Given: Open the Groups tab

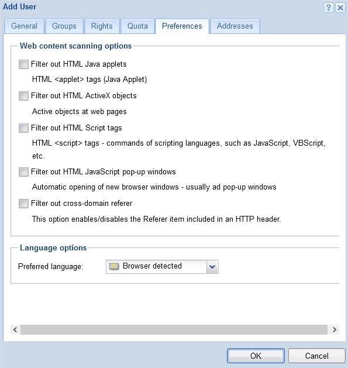Looking at the screenshot, I should click(x=64, y=26).
